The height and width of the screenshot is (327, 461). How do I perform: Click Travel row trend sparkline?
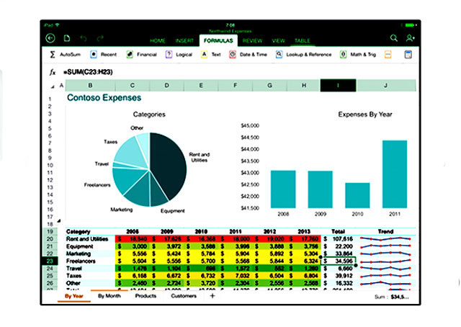tap(385, 268)
